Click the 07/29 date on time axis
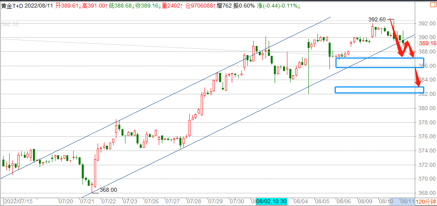The image size is (437, 206). click(215, 201)
